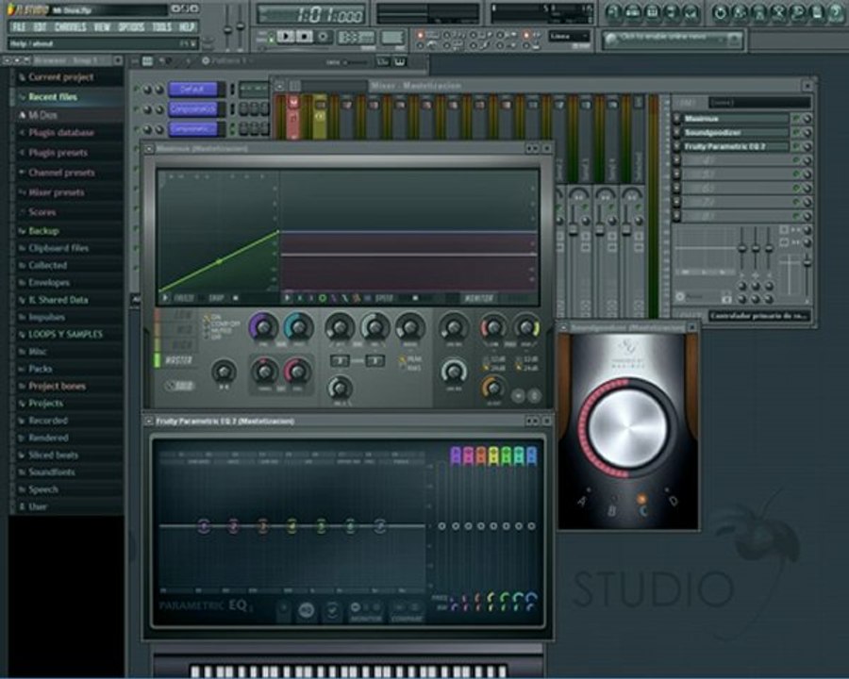Toggle the Soundgoodizer slot enable LED
849x679 pixels.
click(x=796, y=133)
